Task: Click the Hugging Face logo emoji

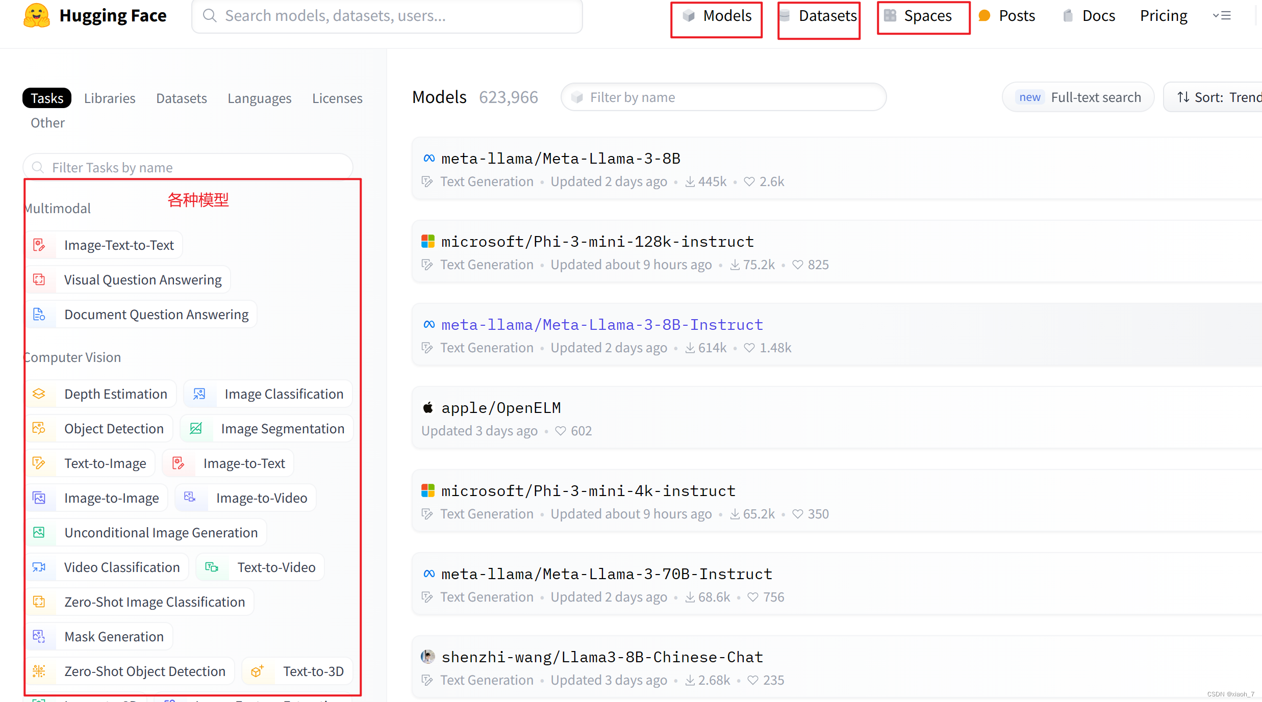Action: pos(37,15)
